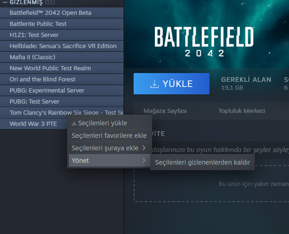Open Topluluk Merkezi link
Image resolution: width=289 pixels, height=234 pixels.
coord(242,111)
